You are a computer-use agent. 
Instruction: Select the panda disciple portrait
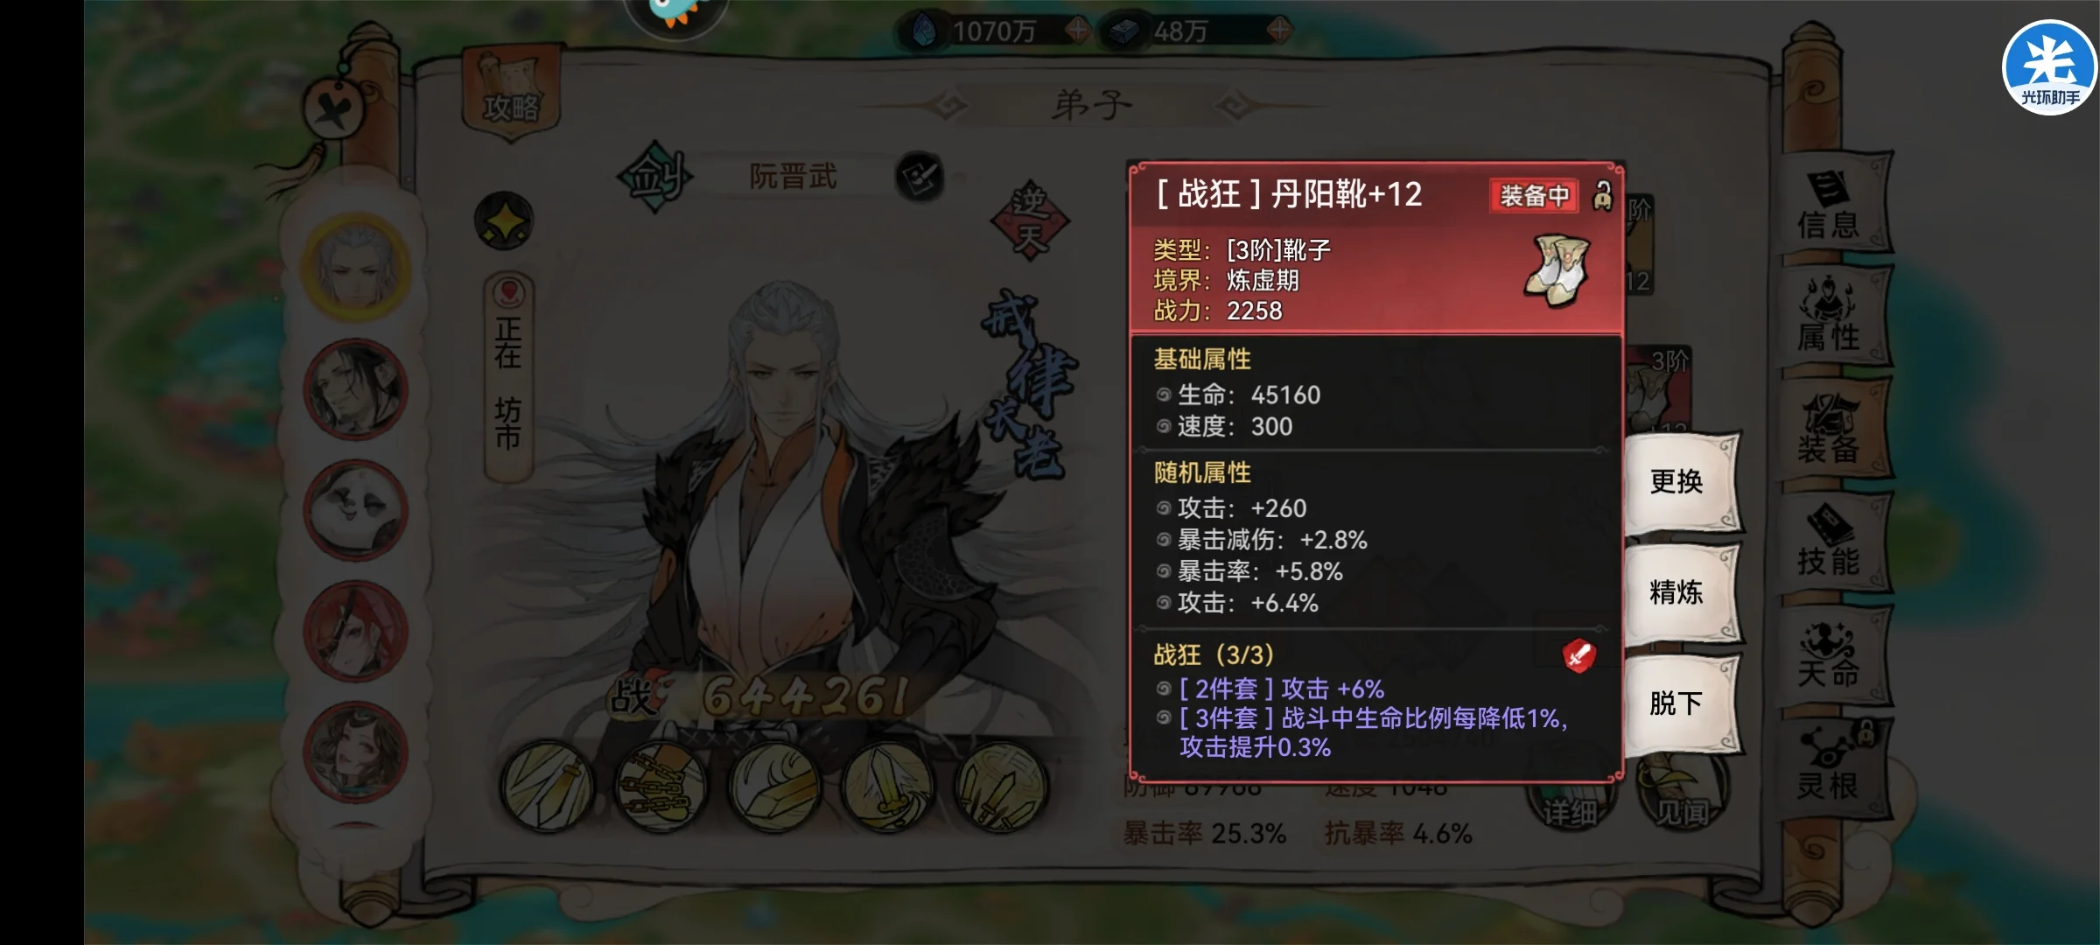[x=356, y=509]
